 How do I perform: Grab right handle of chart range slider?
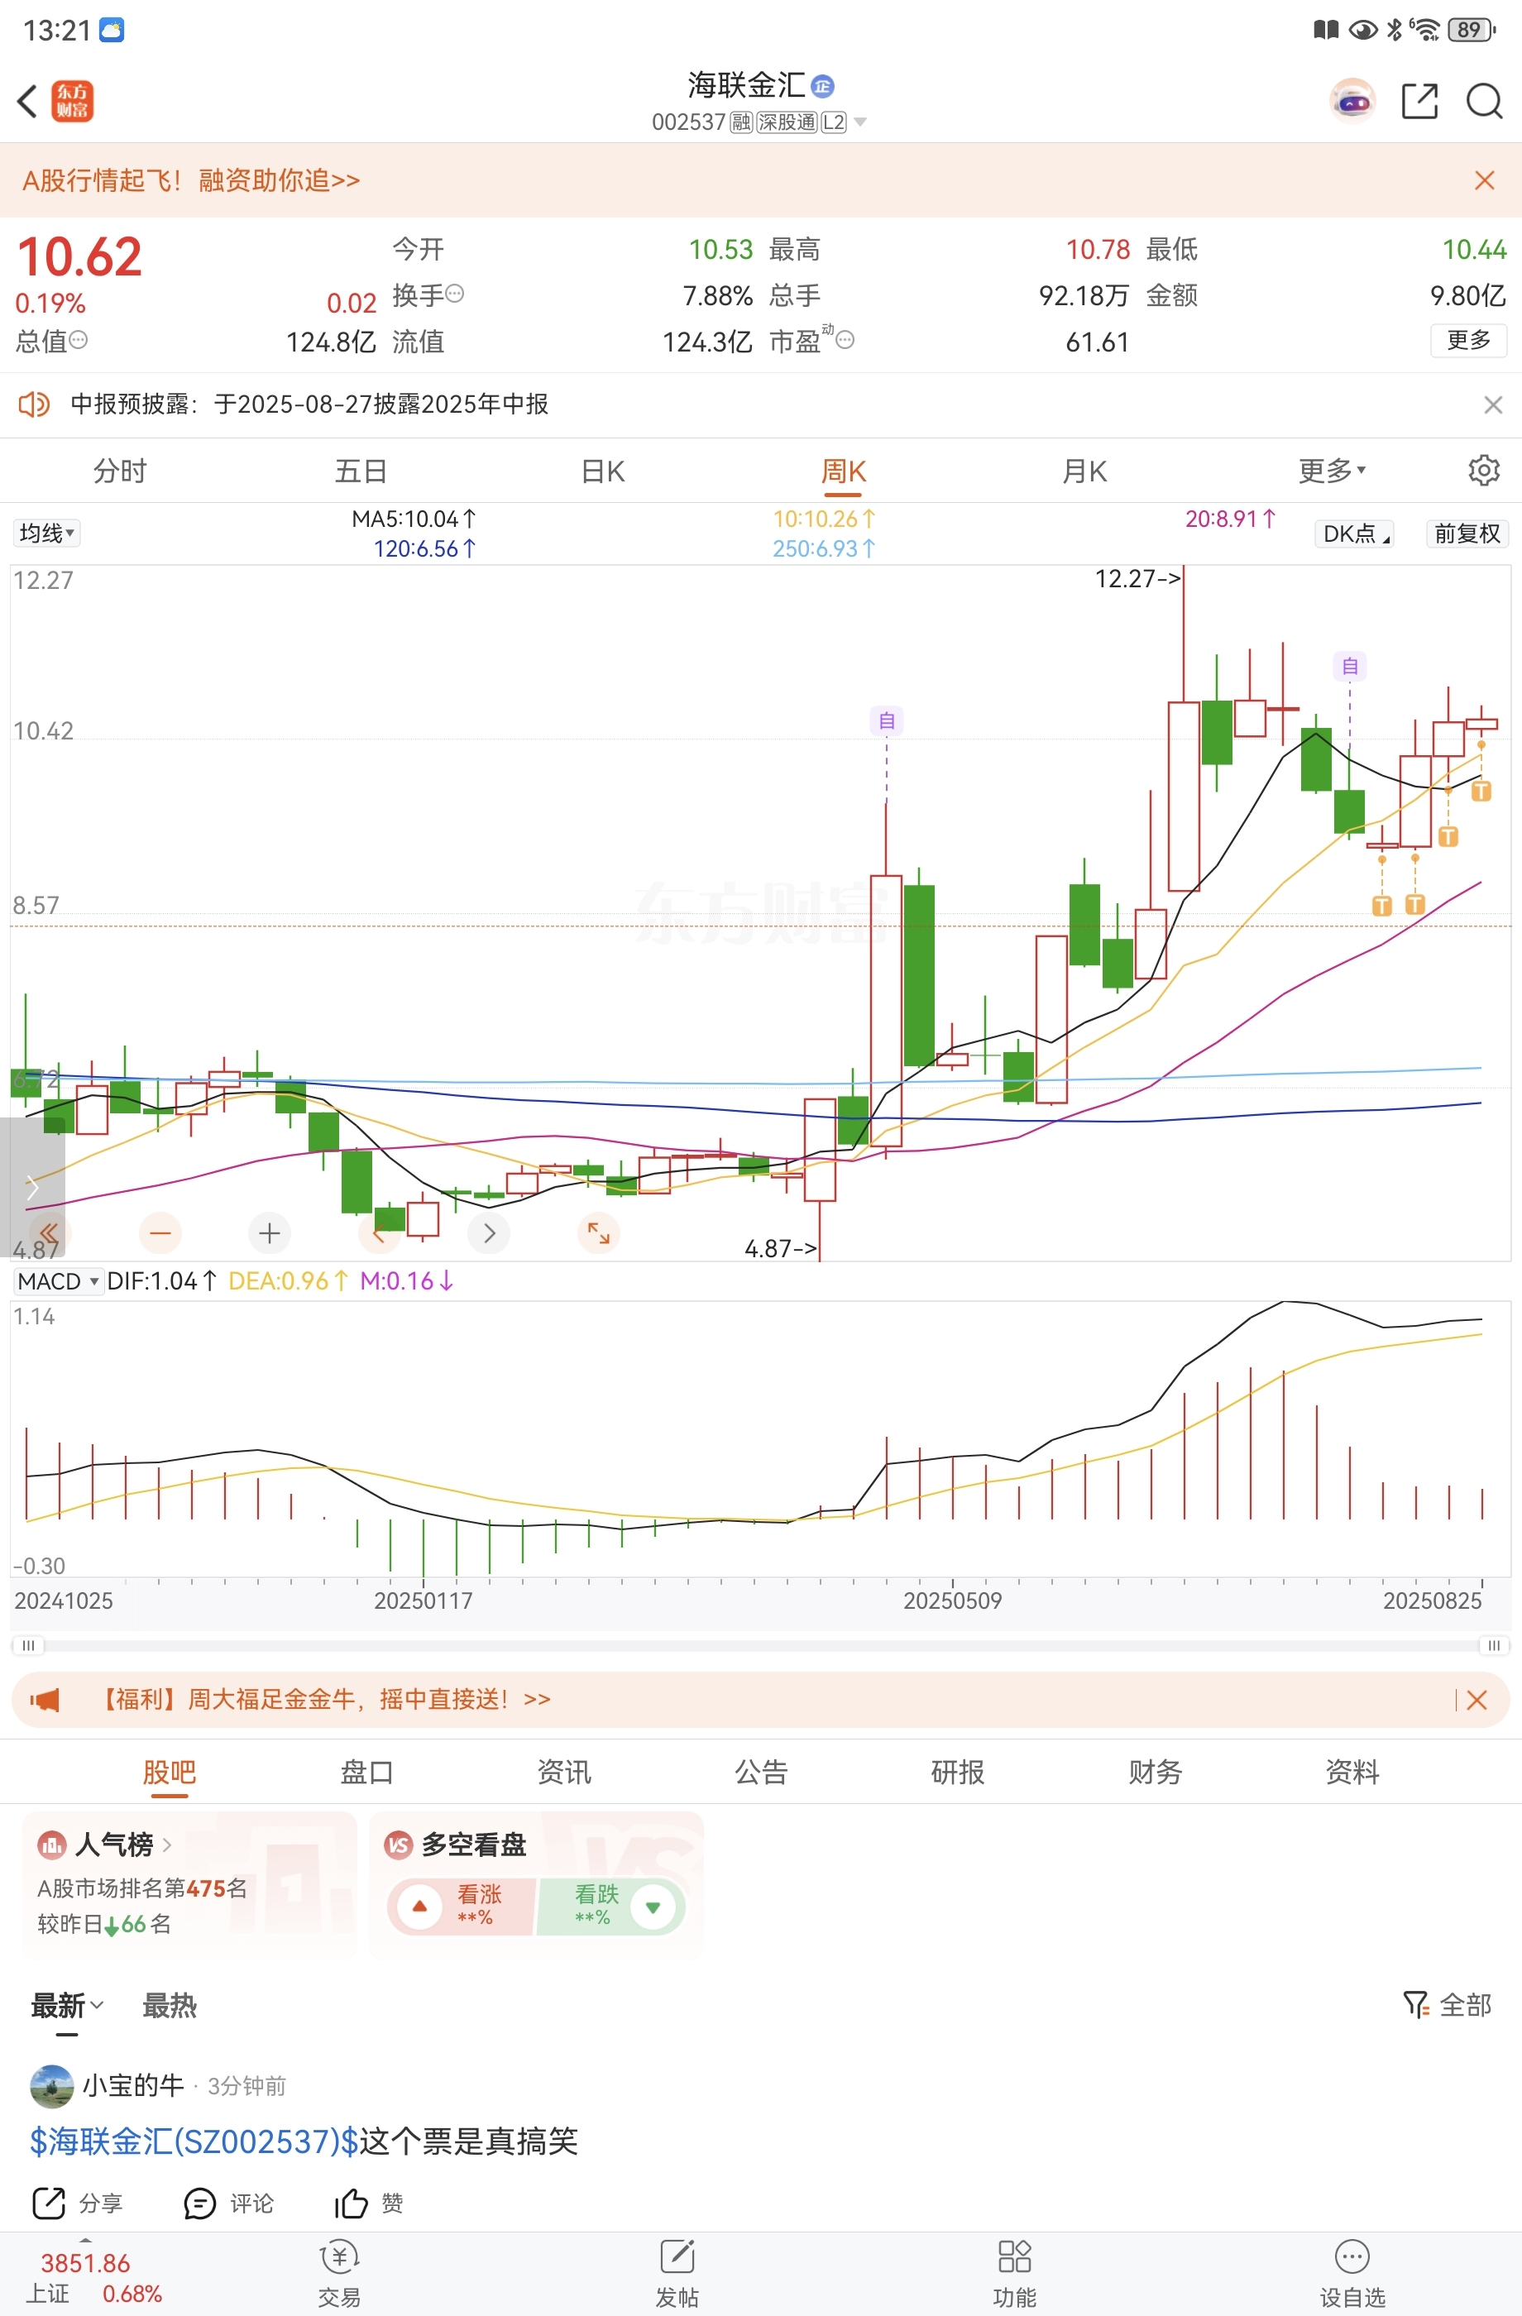point(1494,1645)
